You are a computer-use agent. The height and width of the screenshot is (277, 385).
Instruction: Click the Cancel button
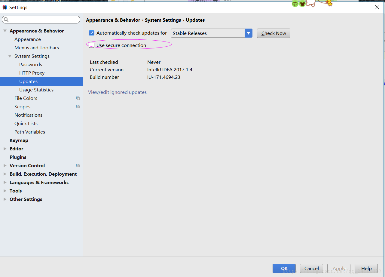point(311,268)
